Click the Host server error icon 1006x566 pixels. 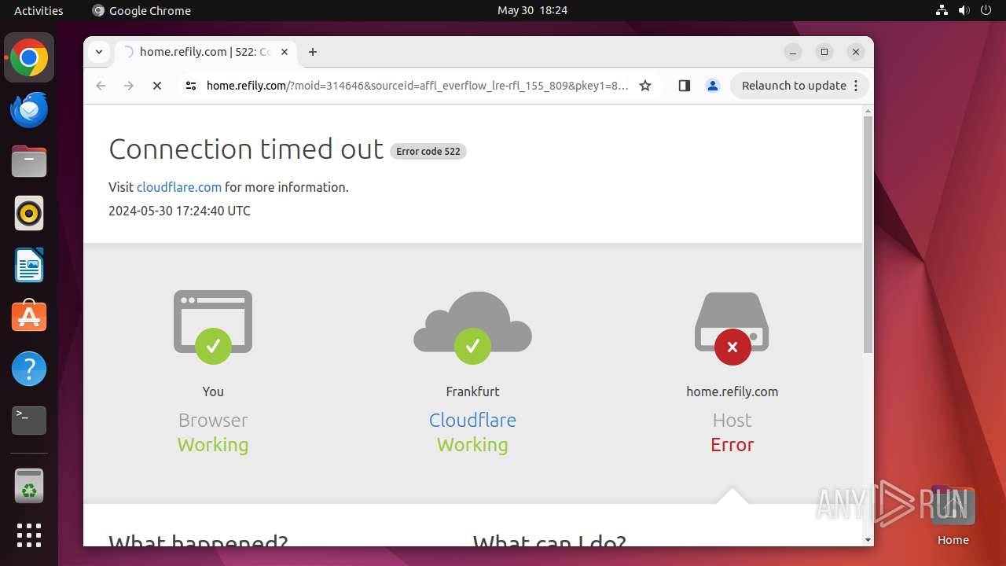pos(732,329)
